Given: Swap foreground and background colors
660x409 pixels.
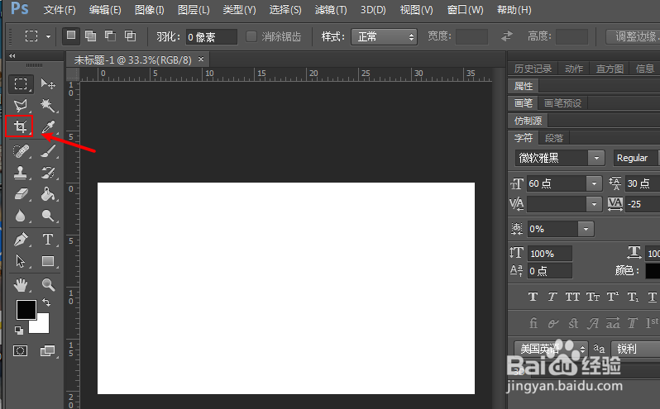Looking at the screenshot, I should [x=46, y=302].
